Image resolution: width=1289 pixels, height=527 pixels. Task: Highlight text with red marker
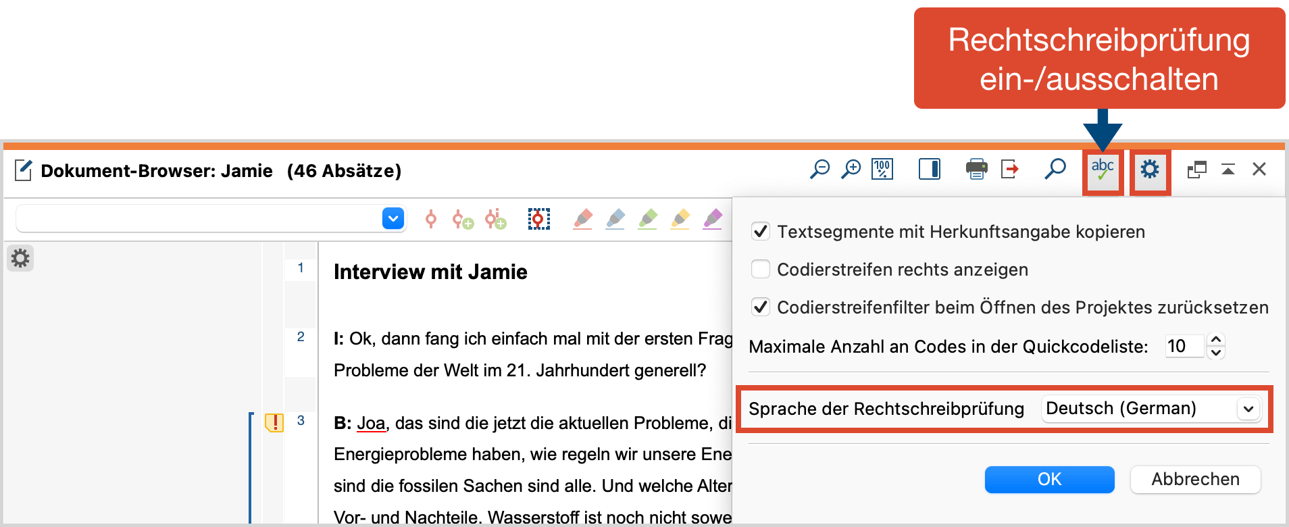click(x=582, y=219)
